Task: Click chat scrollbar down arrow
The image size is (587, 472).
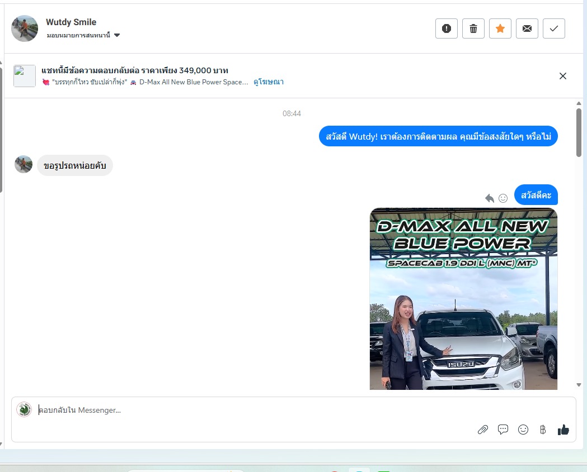Action: tap(579, 384)
